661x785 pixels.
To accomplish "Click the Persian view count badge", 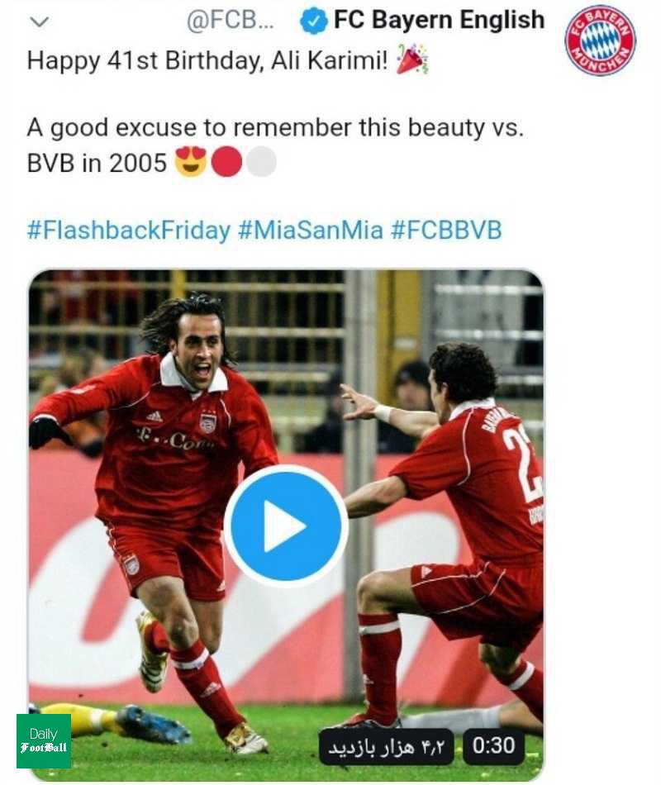I will click(387, 746).
